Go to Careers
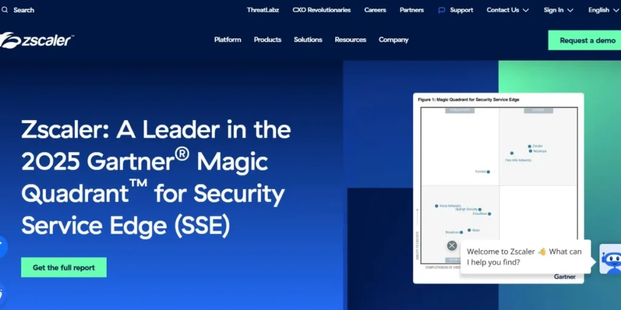 [x=375, y=10]
